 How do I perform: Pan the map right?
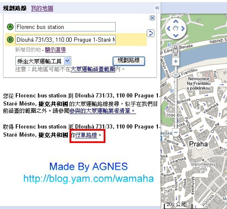(x=183, y=29)
